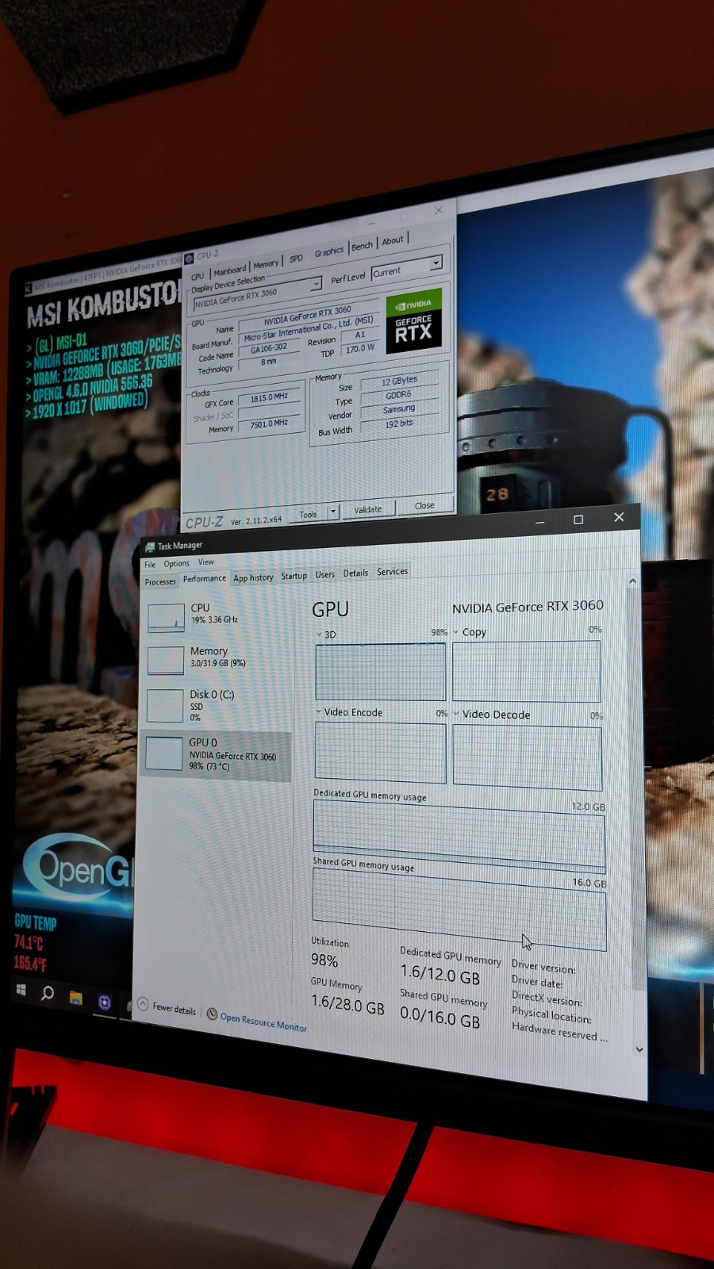Click the NVIDIA GeForce RTX logo
The width and height of the screenshot is (714, 1269).
click(x=413, y=321)
